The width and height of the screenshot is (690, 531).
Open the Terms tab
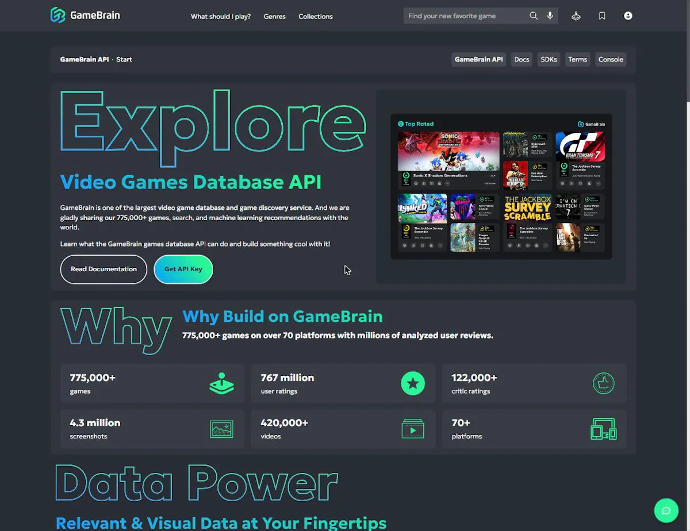click(x=577, y=59)
